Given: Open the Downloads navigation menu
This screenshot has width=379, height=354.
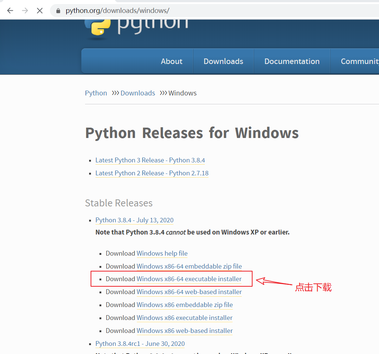Looking at the screenshot, I should [223, 61].
